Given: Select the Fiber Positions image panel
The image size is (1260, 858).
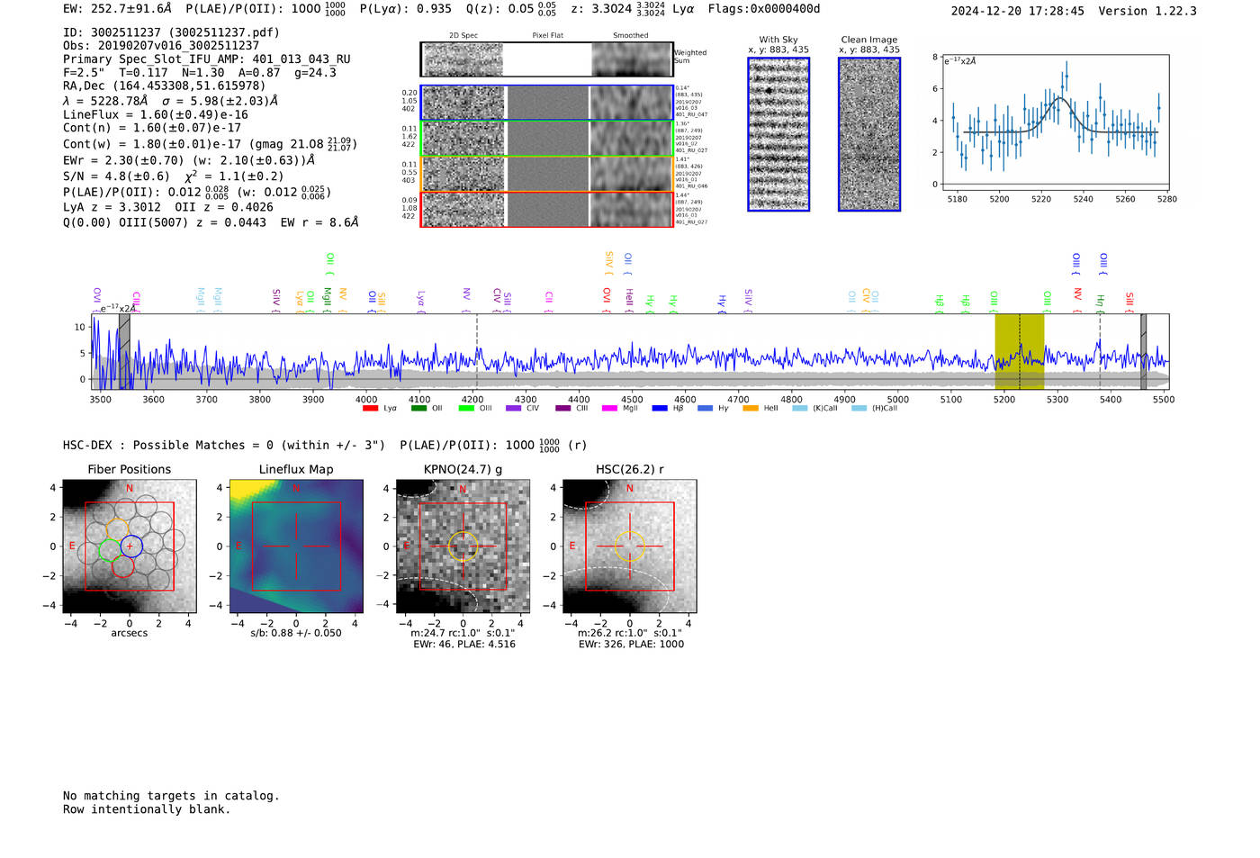Looking at the screenshot, I should 130,546.
